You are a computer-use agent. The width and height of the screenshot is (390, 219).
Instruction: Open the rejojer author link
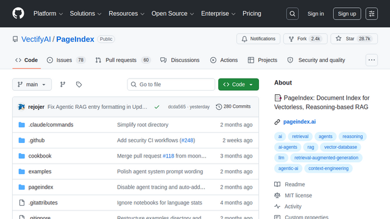[x=37, y=107]
